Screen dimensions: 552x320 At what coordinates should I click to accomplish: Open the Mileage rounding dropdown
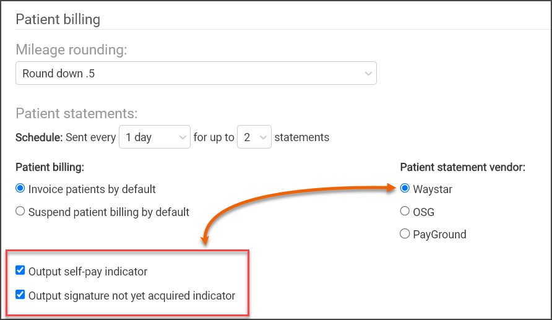[x=196, y=73]
